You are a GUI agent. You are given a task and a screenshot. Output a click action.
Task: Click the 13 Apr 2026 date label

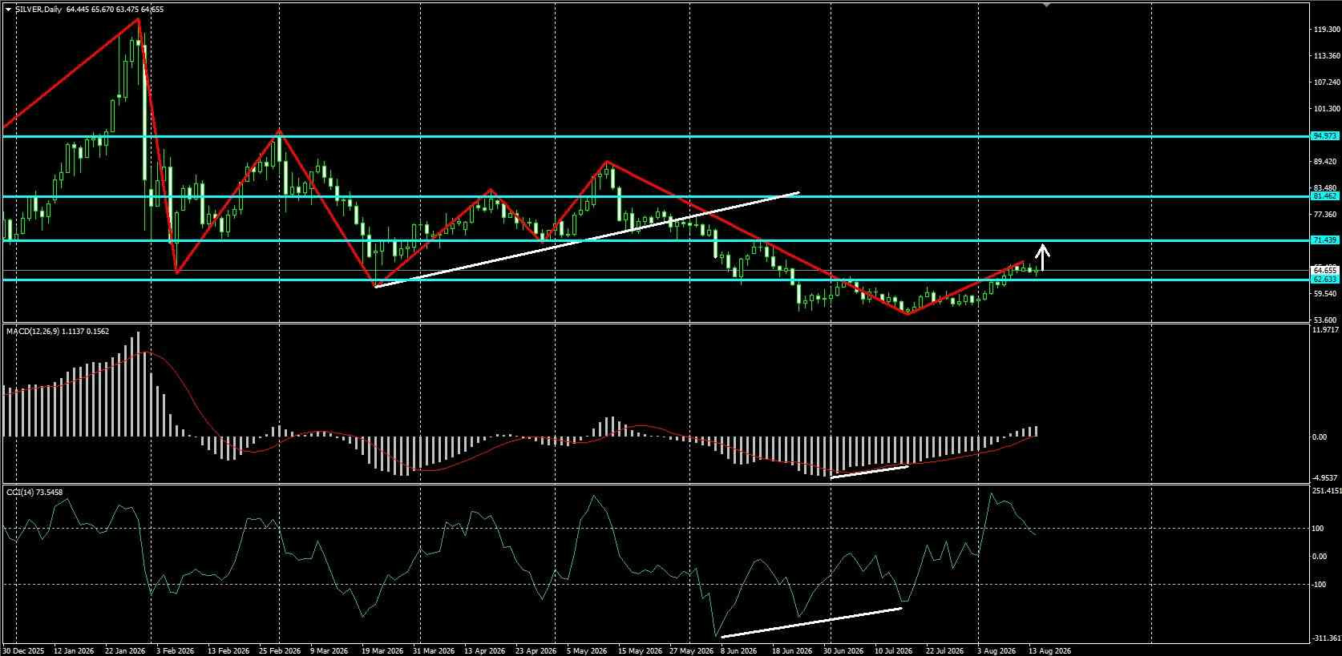[483, 651]
